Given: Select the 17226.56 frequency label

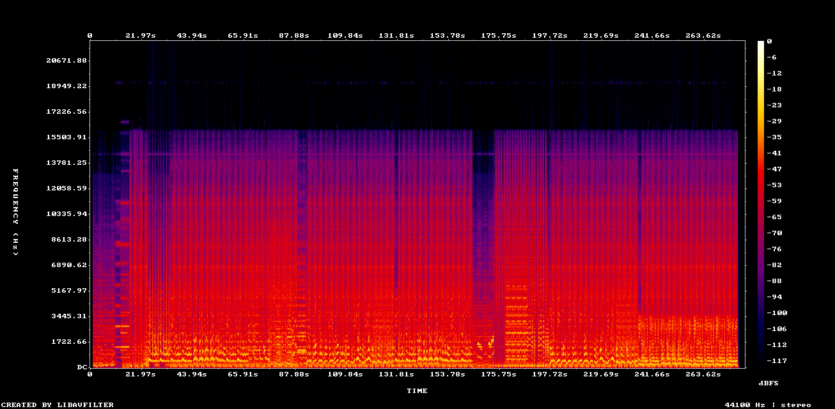Looking at the screenshot, I should [x=66, y=111].
